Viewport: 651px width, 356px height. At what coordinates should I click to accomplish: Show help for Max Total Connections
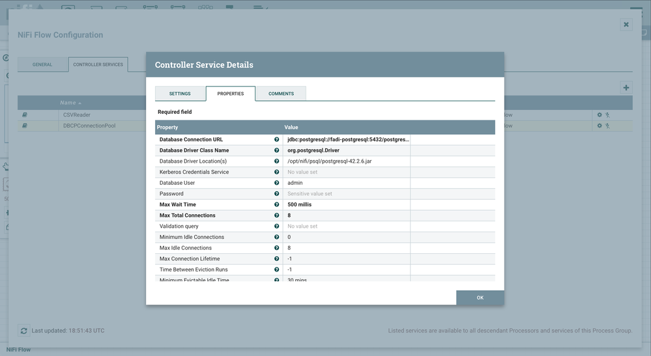point(276,215)
